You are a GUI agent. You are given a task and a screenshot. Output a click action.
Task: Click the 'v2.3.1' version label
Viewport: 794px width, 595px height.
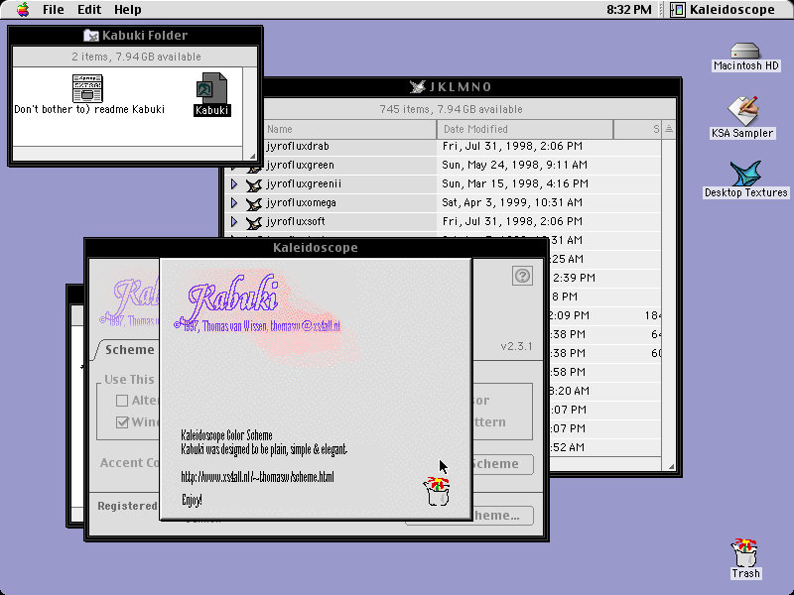coord(516,346)
